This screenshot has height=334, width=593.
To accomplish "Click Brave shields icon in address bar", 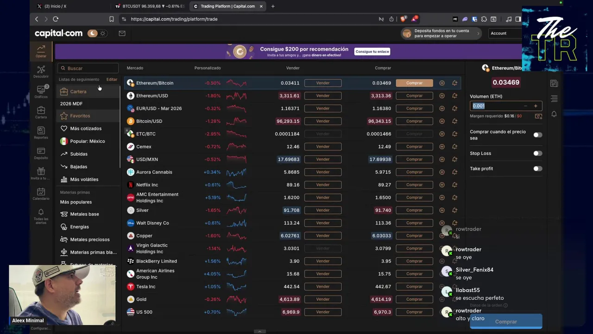I will pos(403,19).
